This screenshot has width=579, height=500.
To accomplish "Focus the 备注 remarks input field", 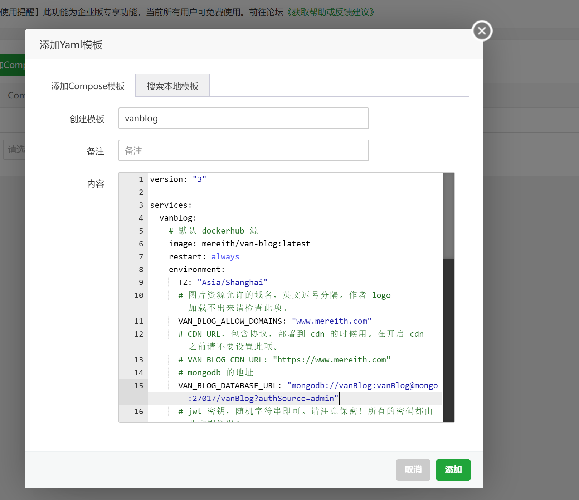I will (244, 150).
